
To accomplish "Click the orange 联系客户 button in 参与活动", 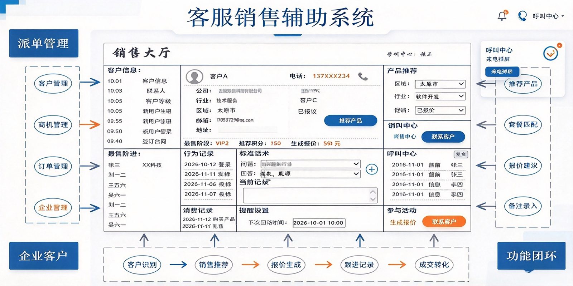I will tap(444, 222).
